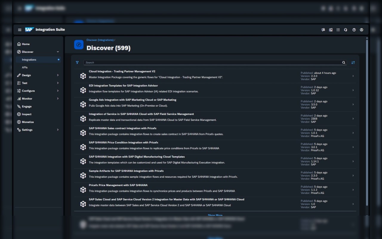Expand the Monitor sidebar section

[x=58, y=99]
